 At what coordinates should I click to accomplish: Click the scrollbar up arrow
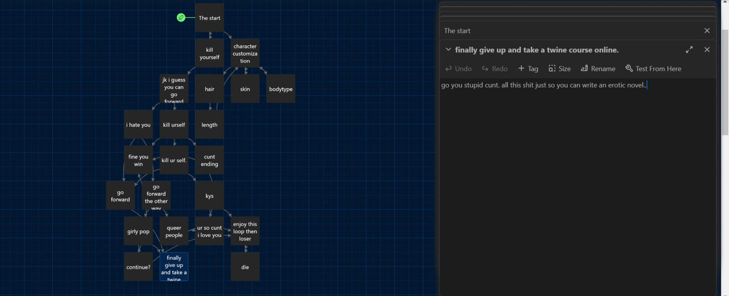pyautogui.click(x=725, y=2)
